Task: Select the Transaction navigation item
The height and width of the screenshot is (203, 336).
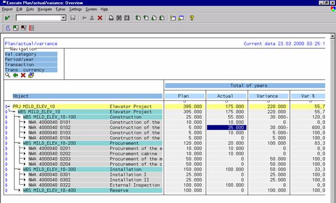Action: click(x=31, y=65)
